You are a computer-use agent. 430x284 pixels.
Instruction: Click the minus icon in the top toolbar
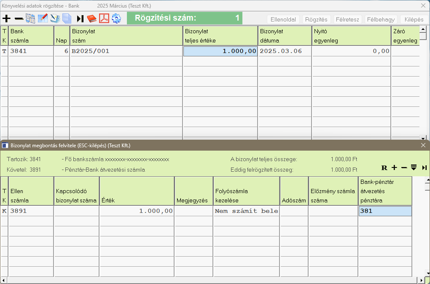point(19,19)
